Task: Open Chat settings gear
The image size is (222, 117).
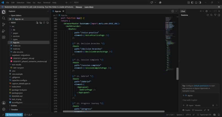Action: 207,11
